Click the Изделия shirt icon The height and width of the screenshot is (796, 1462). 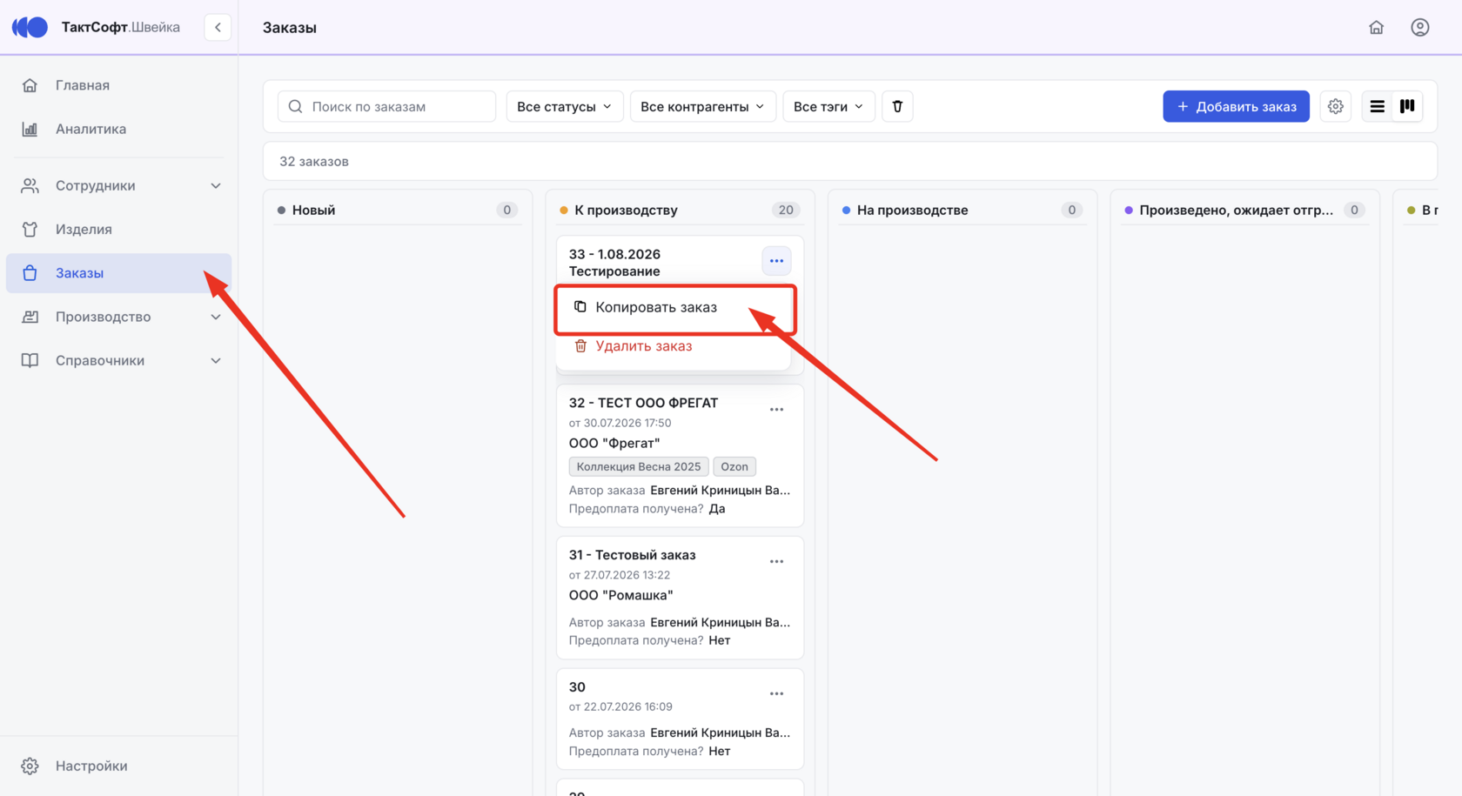point(30,230)
